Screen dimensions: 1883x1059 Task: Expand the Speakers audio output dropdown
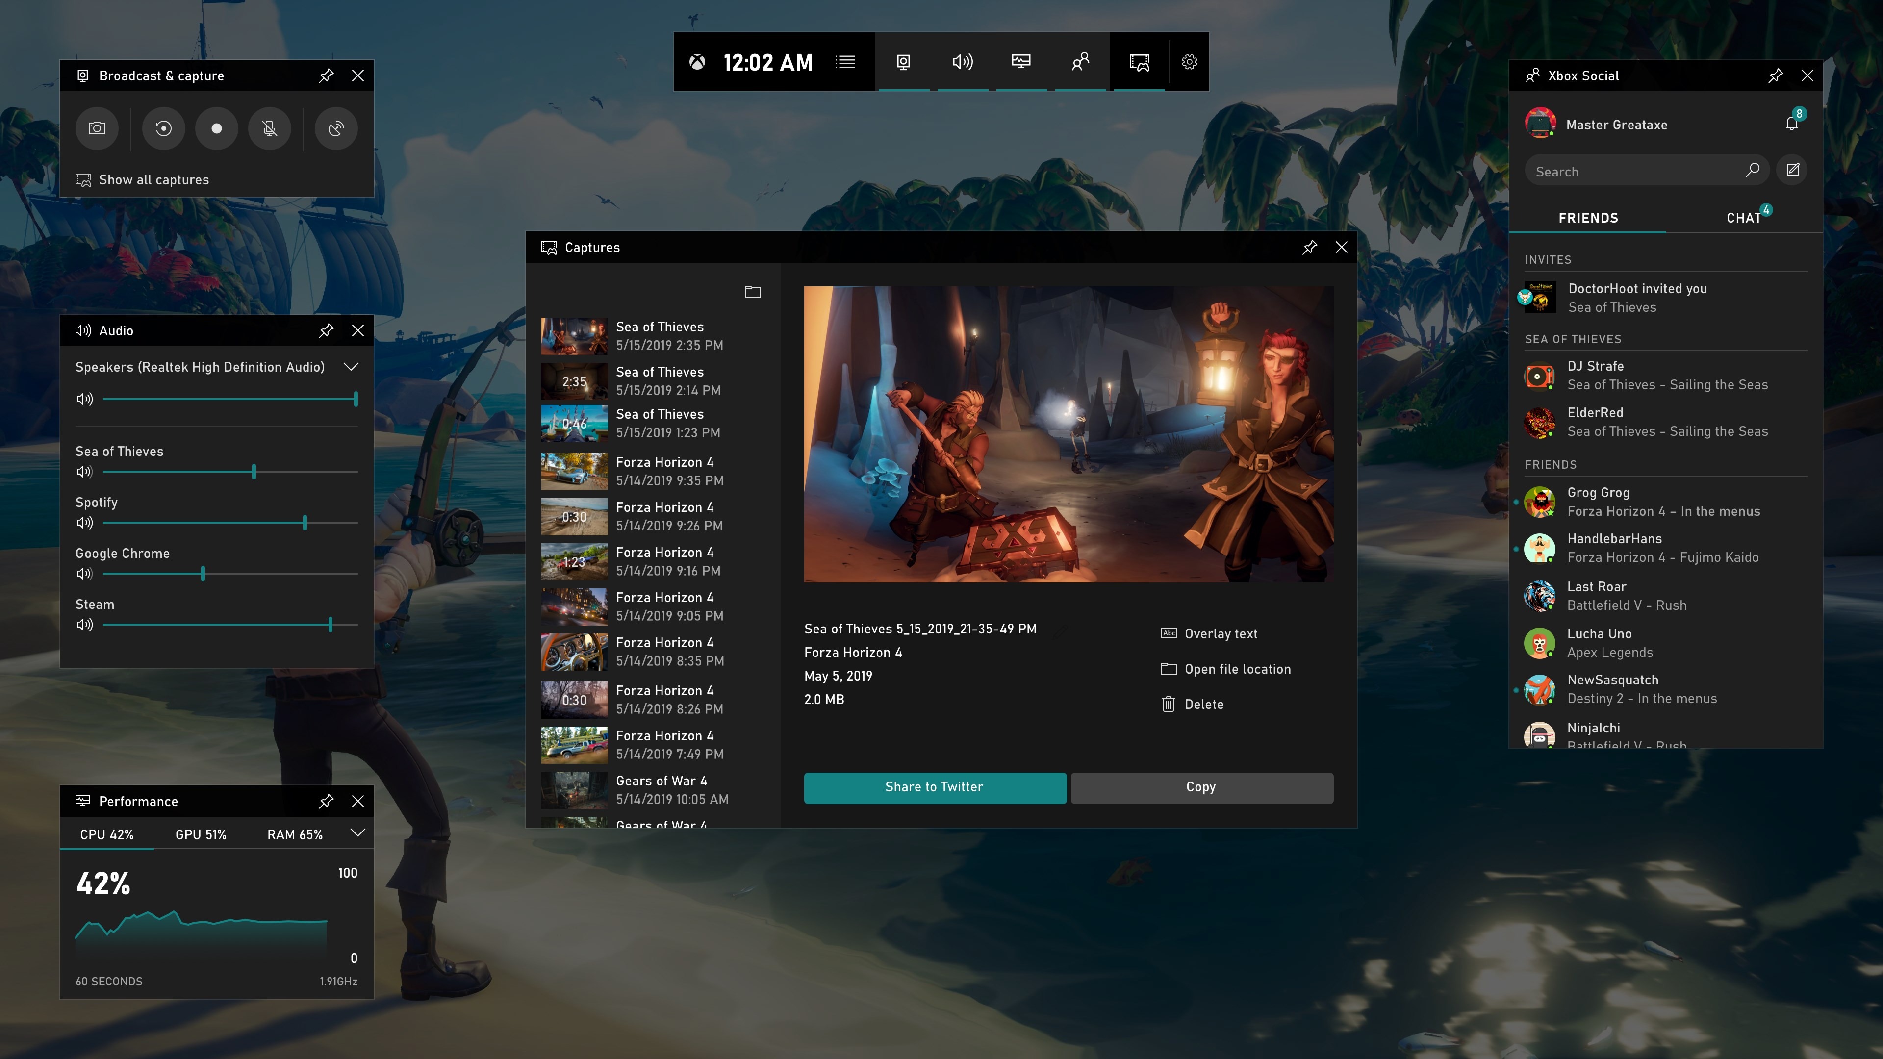point(352,366)
